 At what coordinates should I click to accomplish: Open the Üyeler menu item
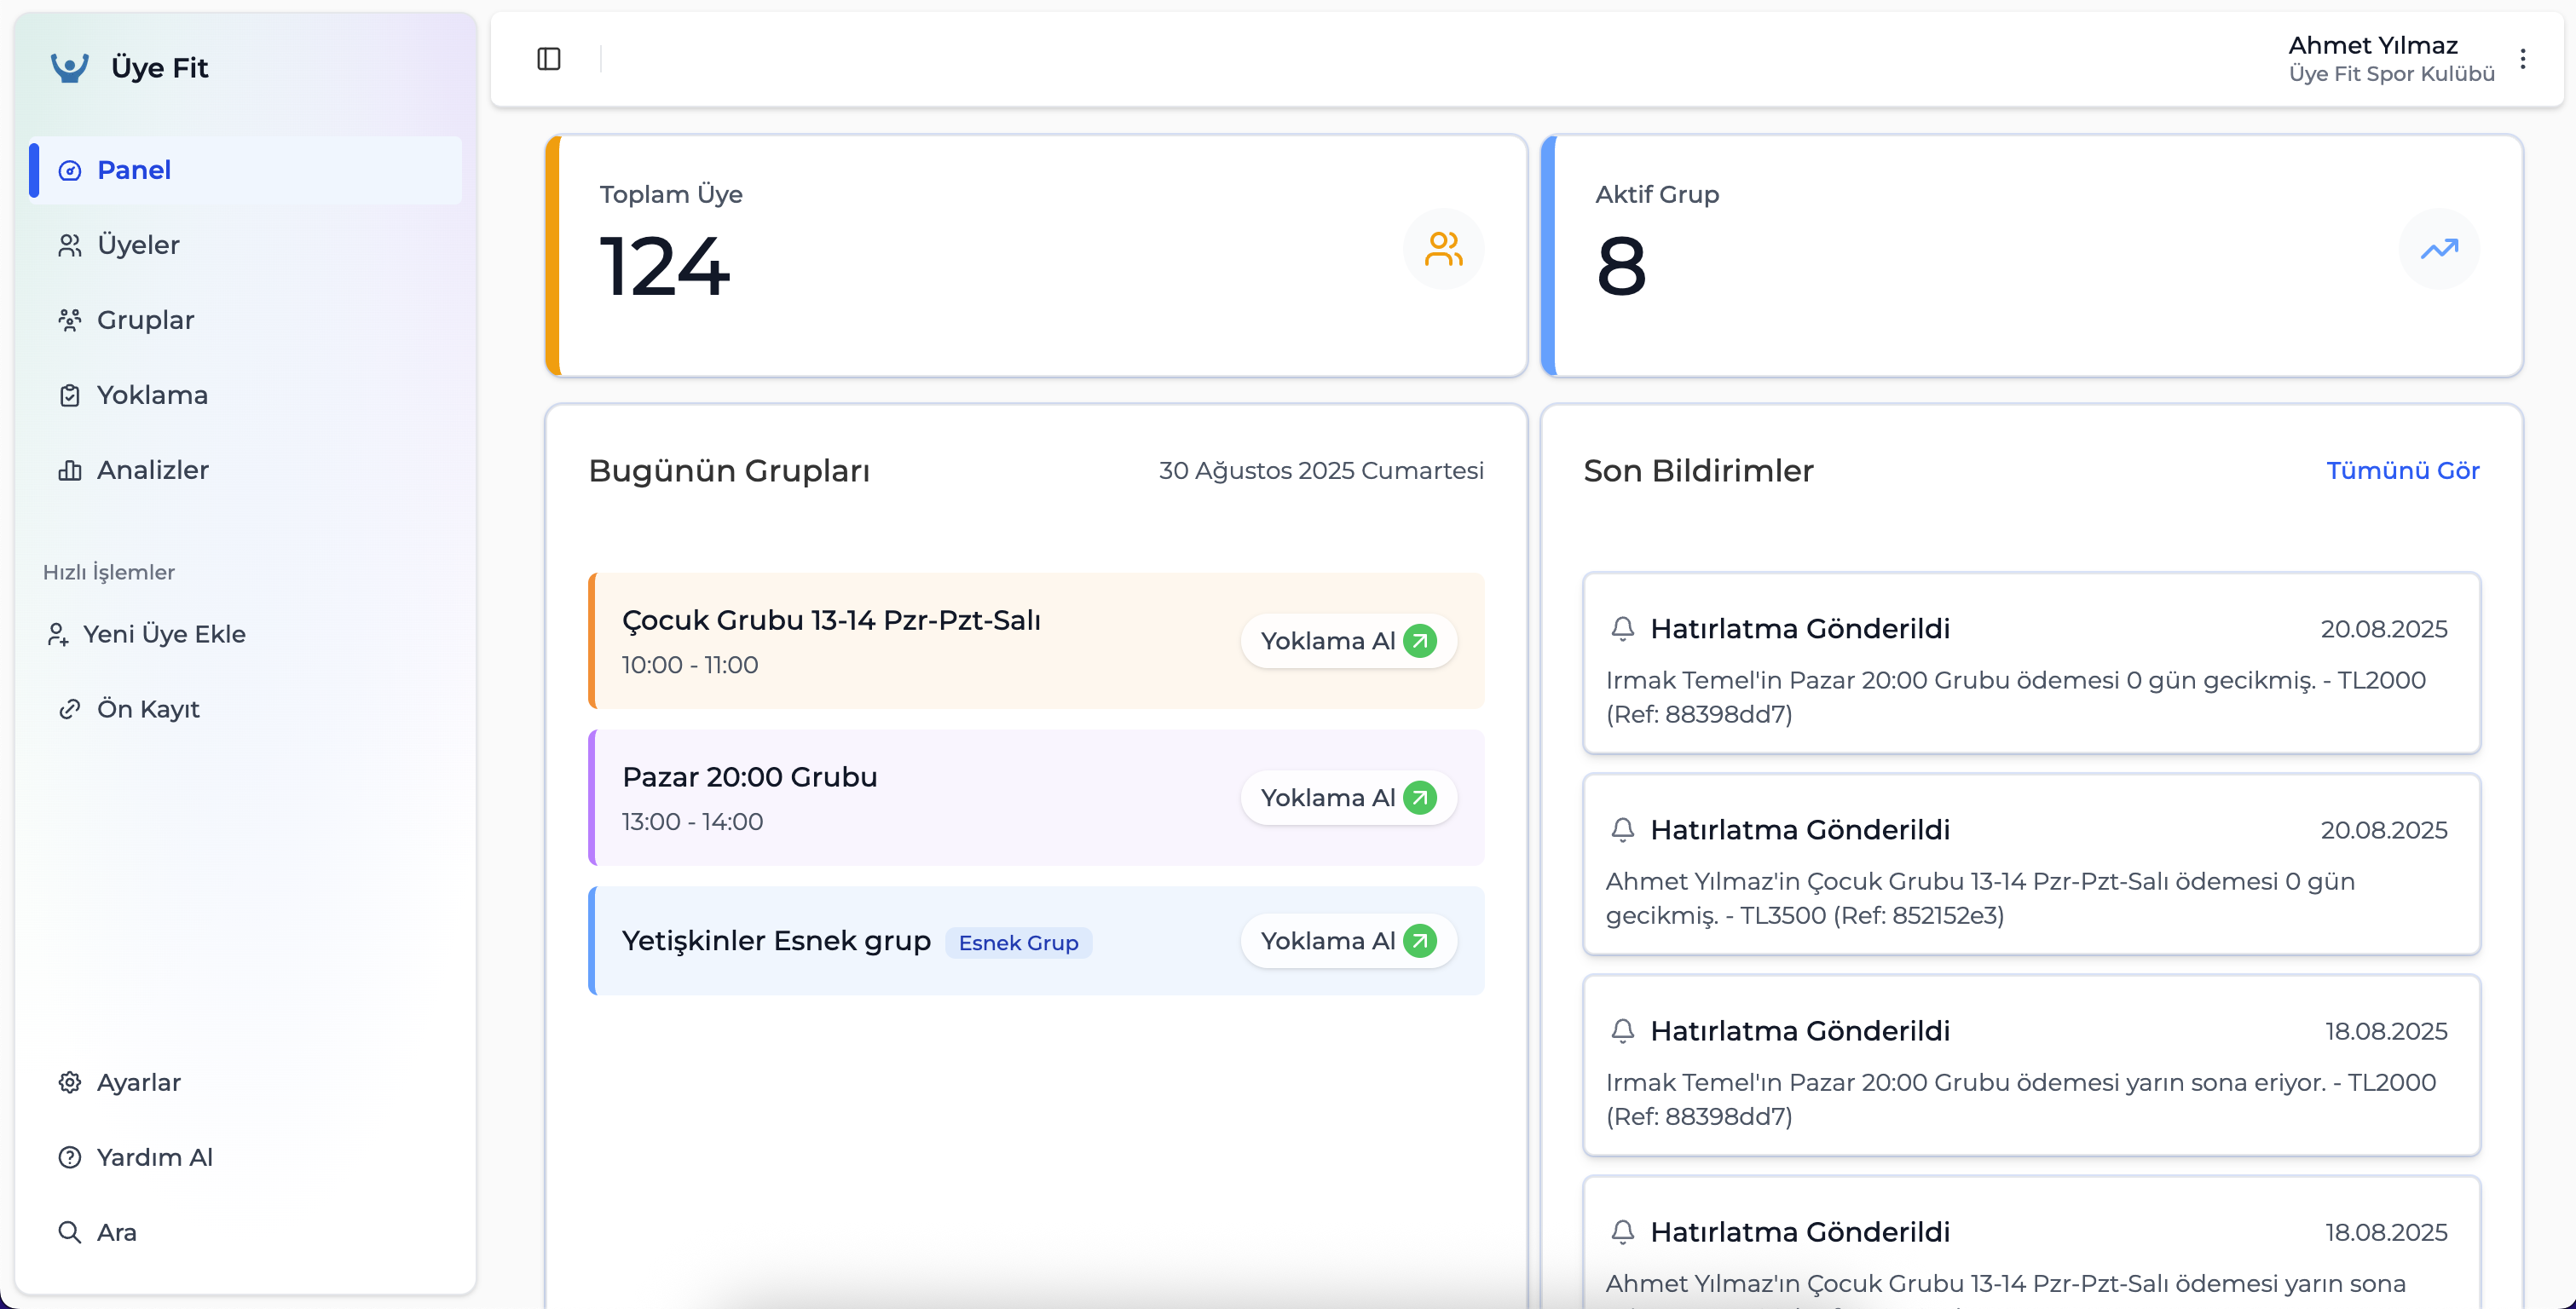[x=138, y=245]
